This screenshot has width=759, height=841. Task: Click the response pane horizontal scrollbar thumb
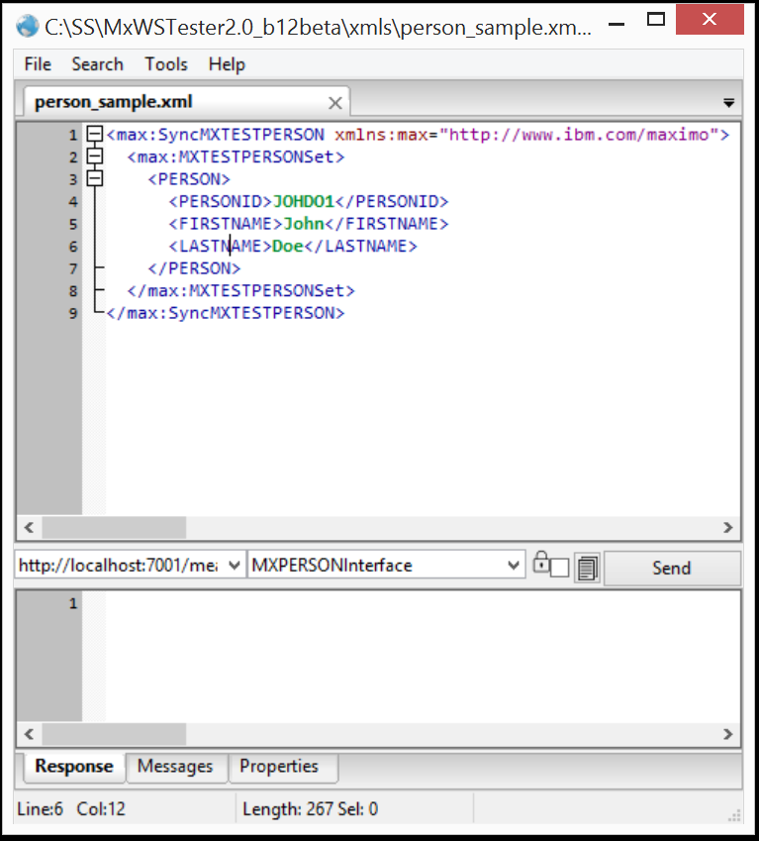[114, 734]
